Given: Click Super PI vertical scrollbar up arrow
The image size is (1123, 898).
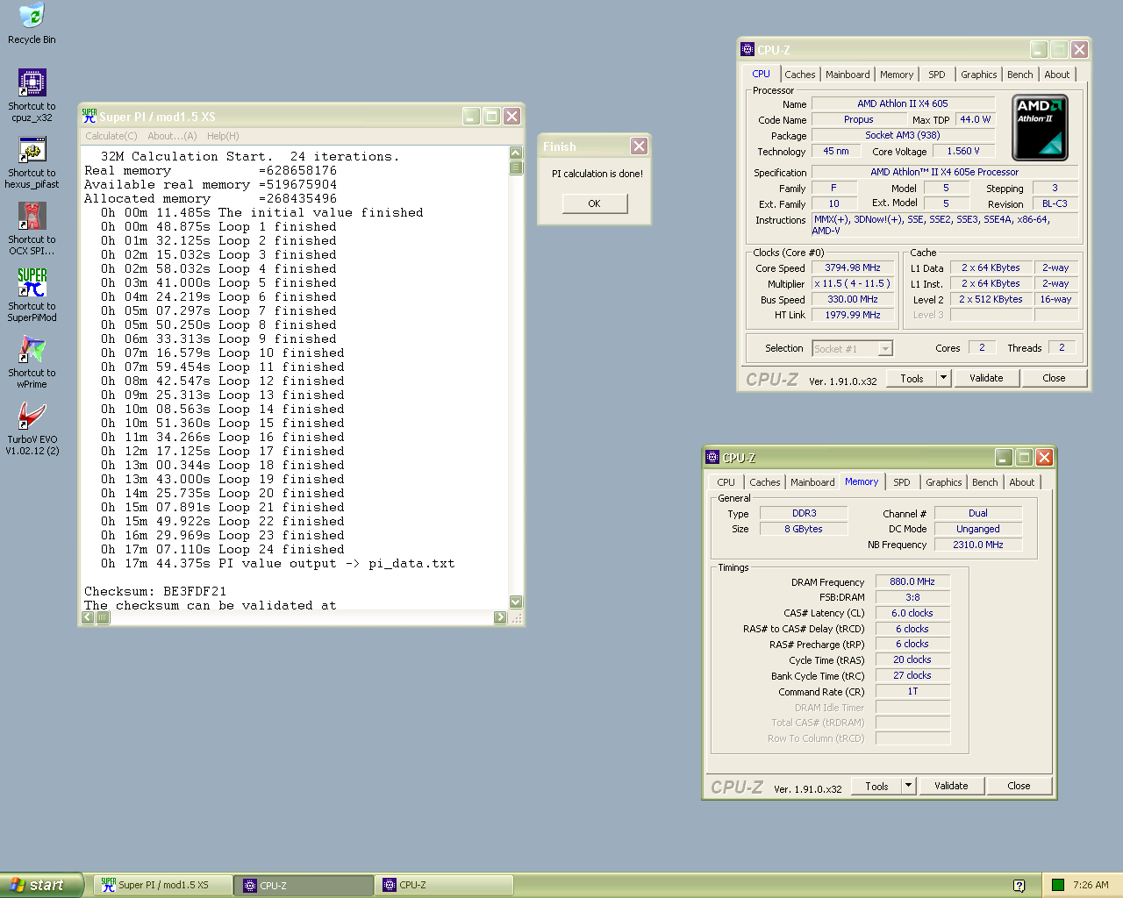Looking at the screenshot, I should pos(516,153).
